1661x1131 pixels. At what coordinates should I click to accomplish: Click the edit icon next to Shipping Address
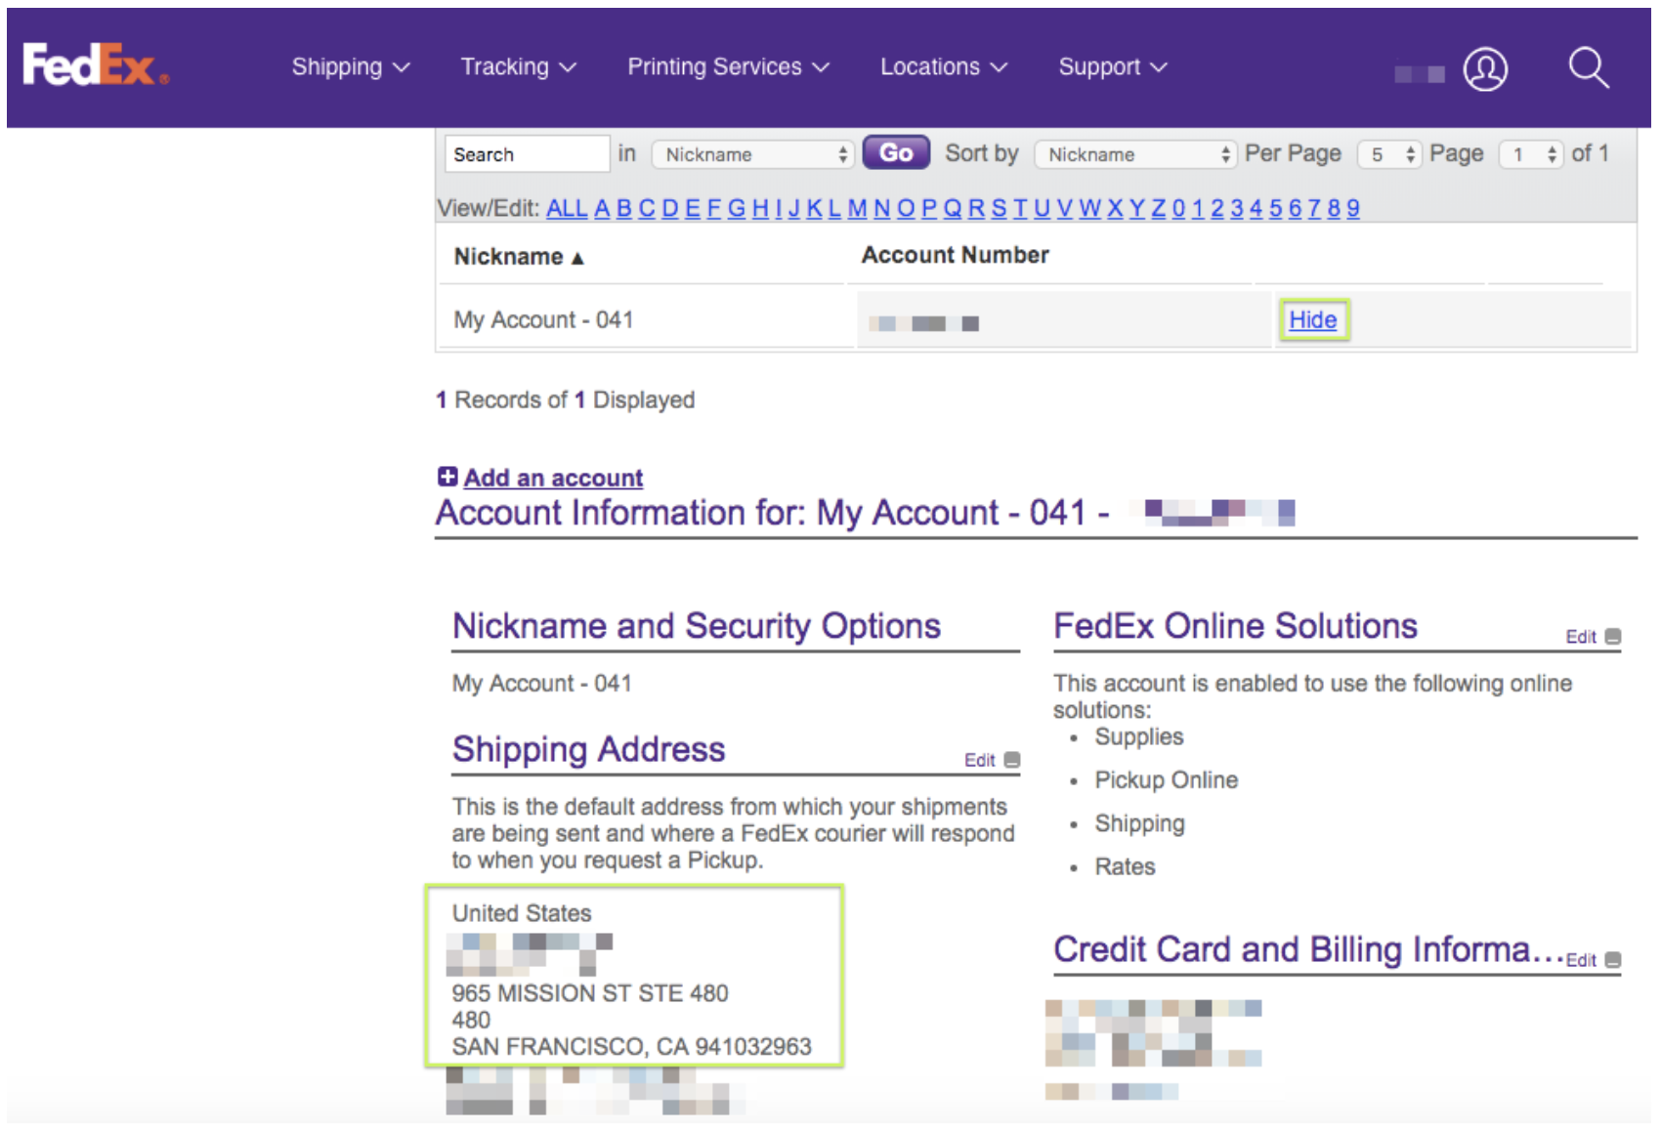1012,760
